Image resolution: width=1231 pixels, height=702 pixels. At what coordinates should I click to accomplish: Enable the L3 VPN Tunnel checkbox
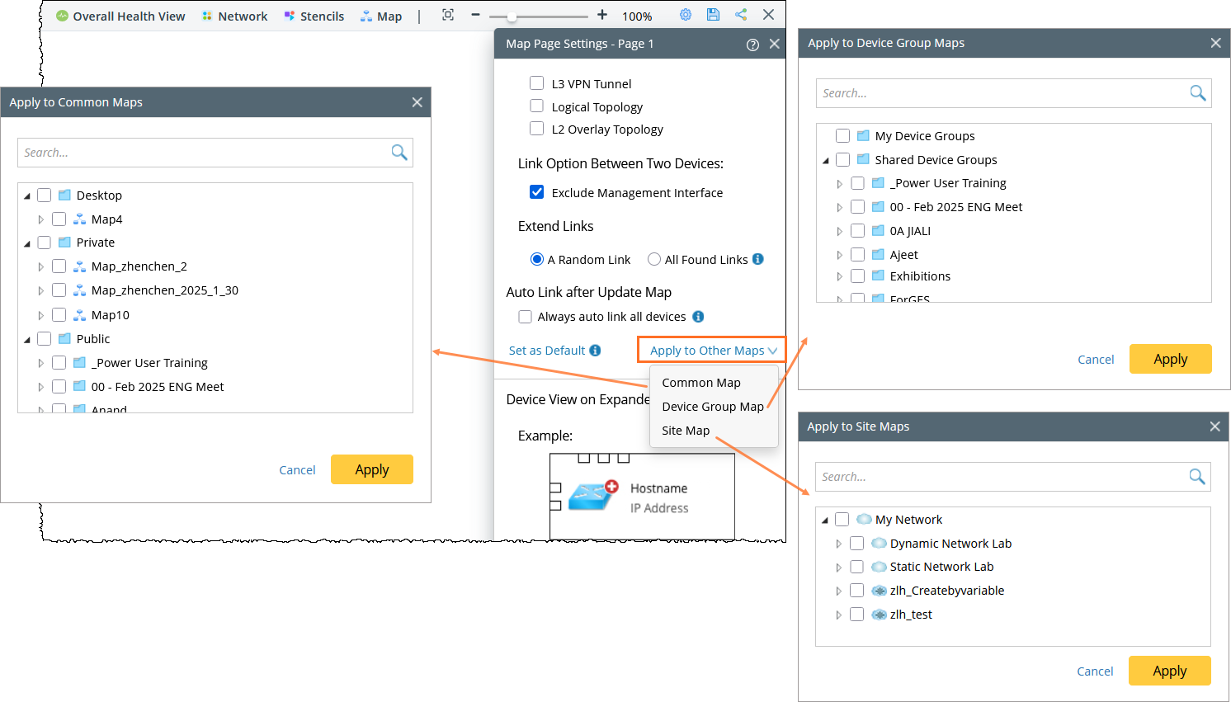[536, 83]
